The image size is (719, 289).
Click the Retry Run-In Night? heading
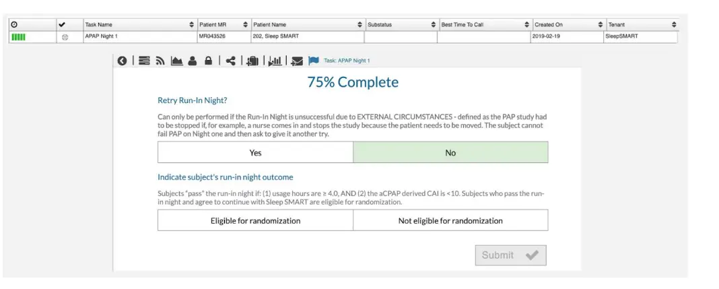pos(193,100)
